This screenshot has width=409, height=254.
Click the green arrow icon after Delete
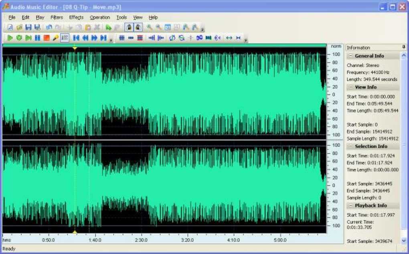(109, 27)
